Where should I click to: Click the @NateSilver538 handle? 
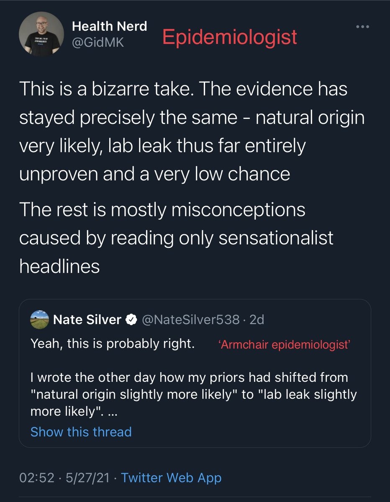pyautogui.click(x=192, y=320)
